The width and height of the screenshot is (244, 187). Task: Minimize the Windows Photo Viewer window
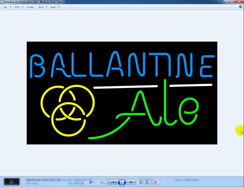click(227, 2)
